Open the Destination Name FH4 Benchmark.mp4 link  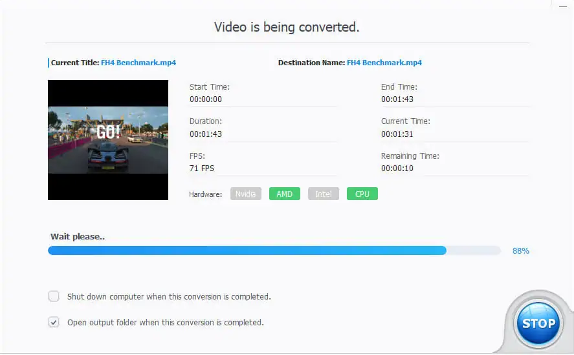pyautogui.click(x=384, y=63)
